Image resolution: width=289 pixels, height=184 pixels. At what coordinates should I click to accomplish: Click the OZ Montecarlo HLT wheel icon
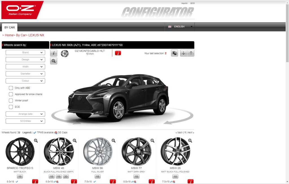[x=65, y=53]
